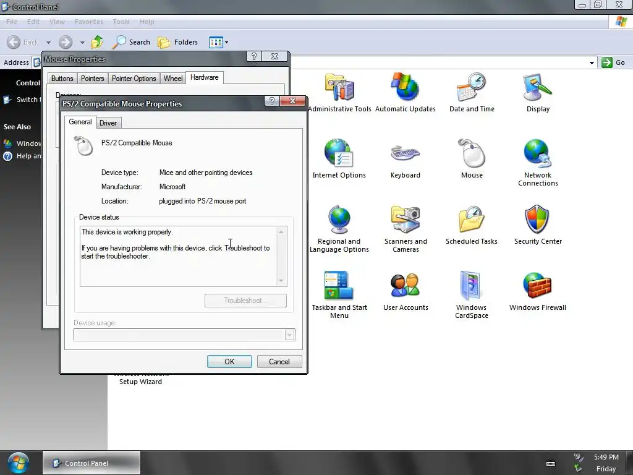Click OK in PS/2 mouse properties

229,361
